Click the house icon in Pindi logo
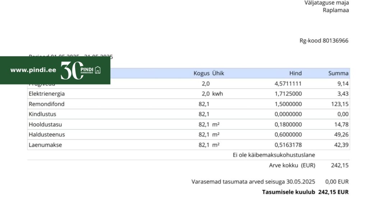 97,70
